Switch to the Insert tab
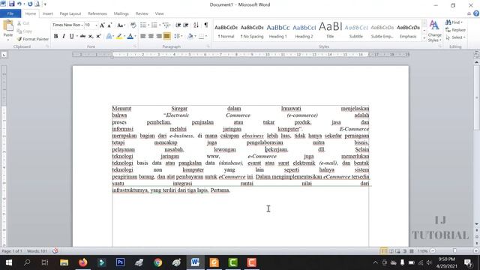This screenshot has width=480, height=270. point(48,13)
